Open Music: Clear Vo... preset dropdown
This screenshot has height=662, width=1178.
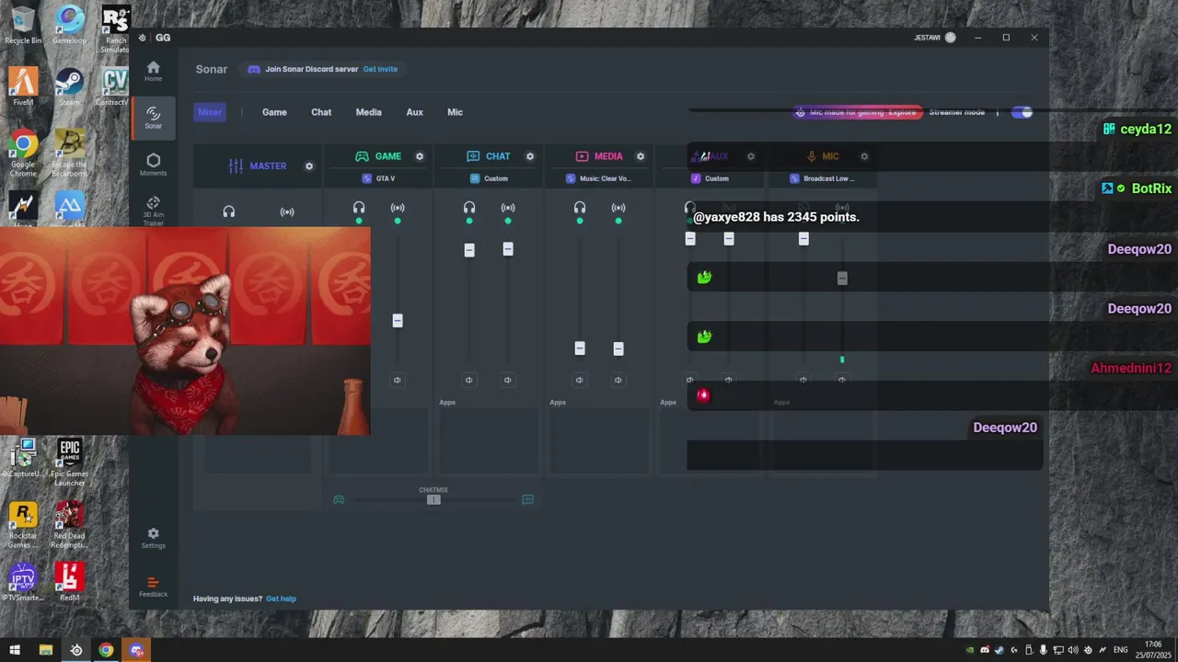[x=600, y=178]
